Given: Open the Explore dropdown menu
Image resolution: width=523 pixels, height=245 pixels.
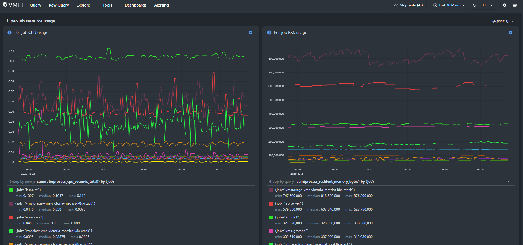Looking at the screenshot, I should coord(85,5).
